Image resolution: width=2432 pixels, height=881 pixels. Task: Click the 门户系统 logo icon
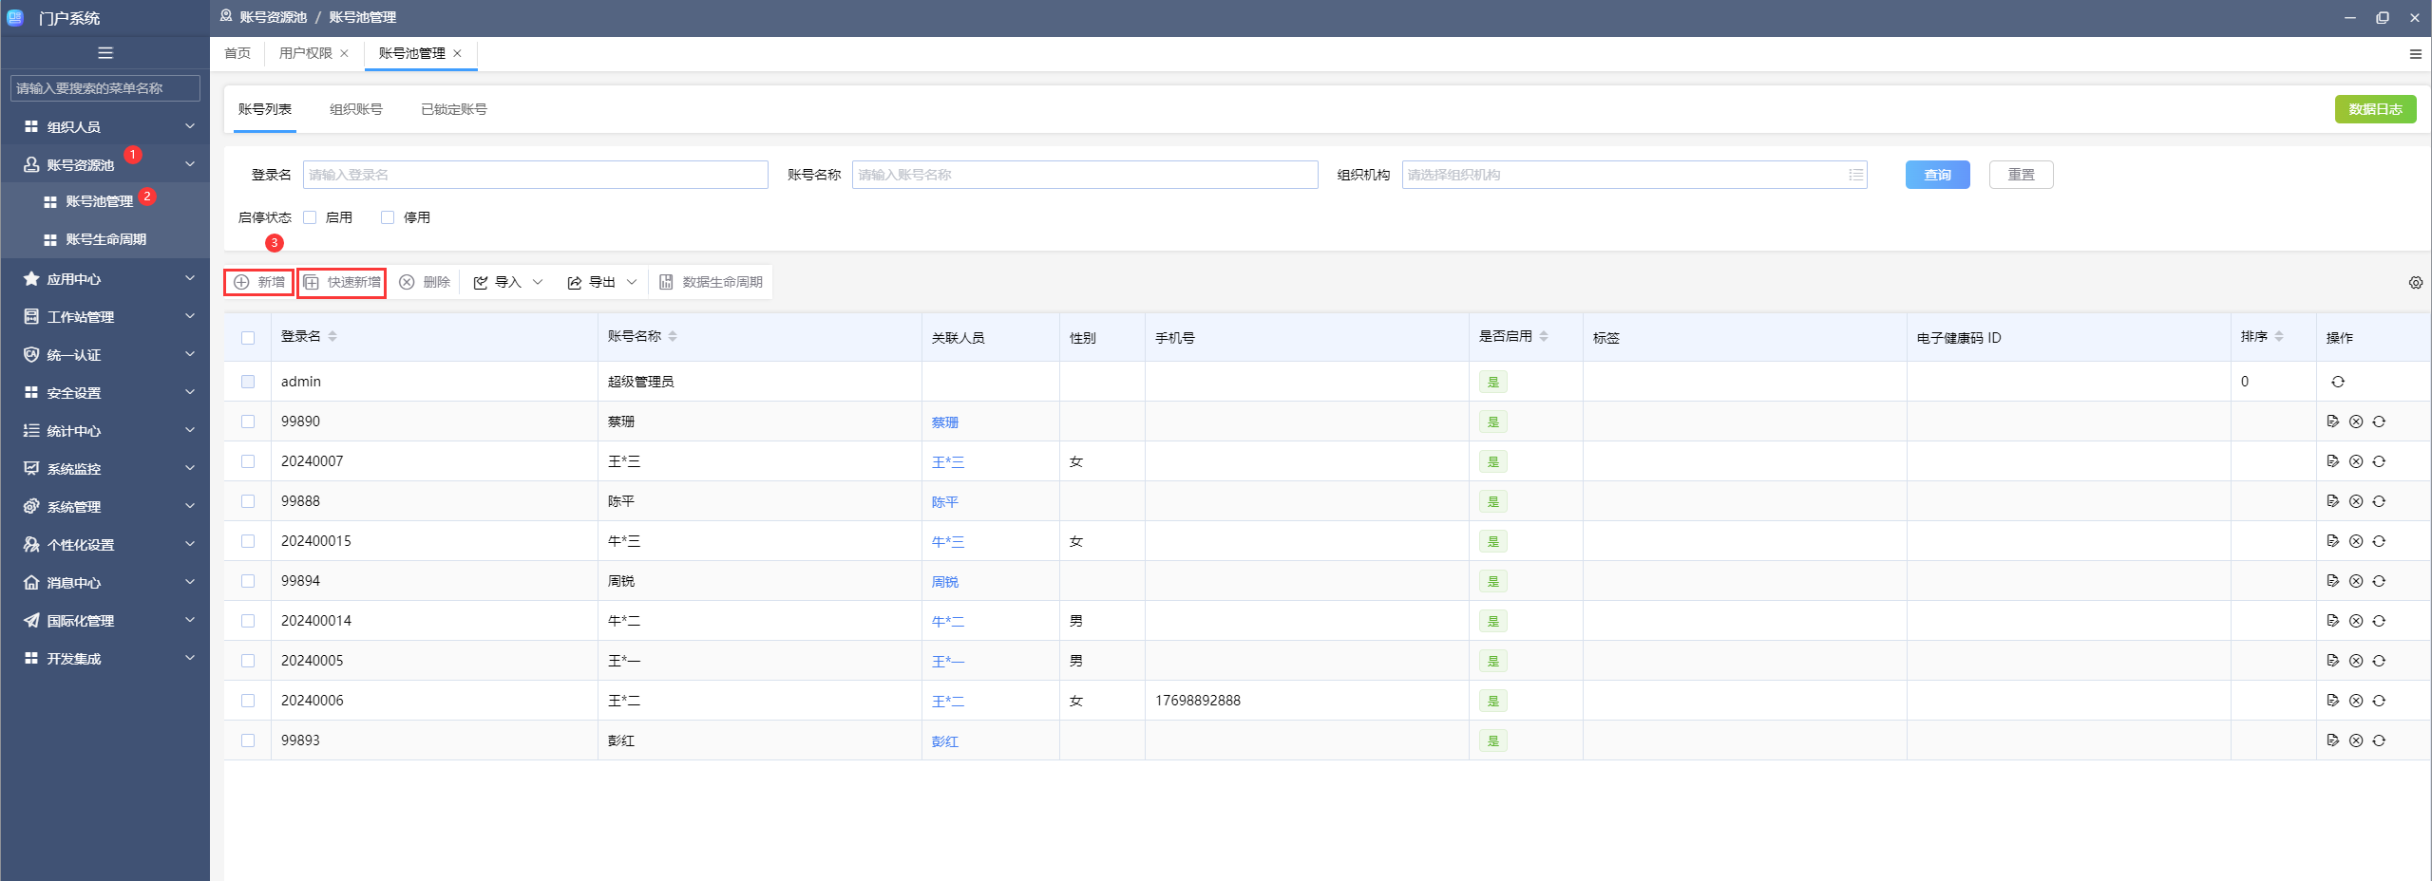pos(15,17)
